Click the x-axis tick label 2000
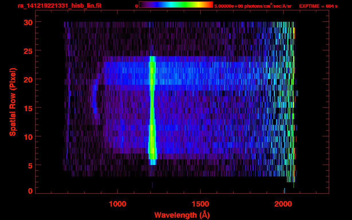The image size is (352, 220). point(283,204)
